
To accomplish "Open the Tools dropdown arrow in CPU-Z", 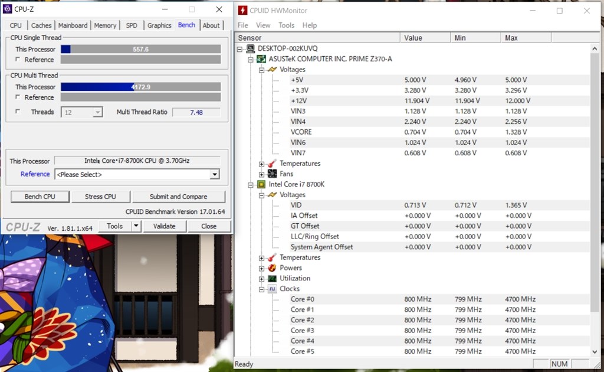I will click(x=136, y=226).
